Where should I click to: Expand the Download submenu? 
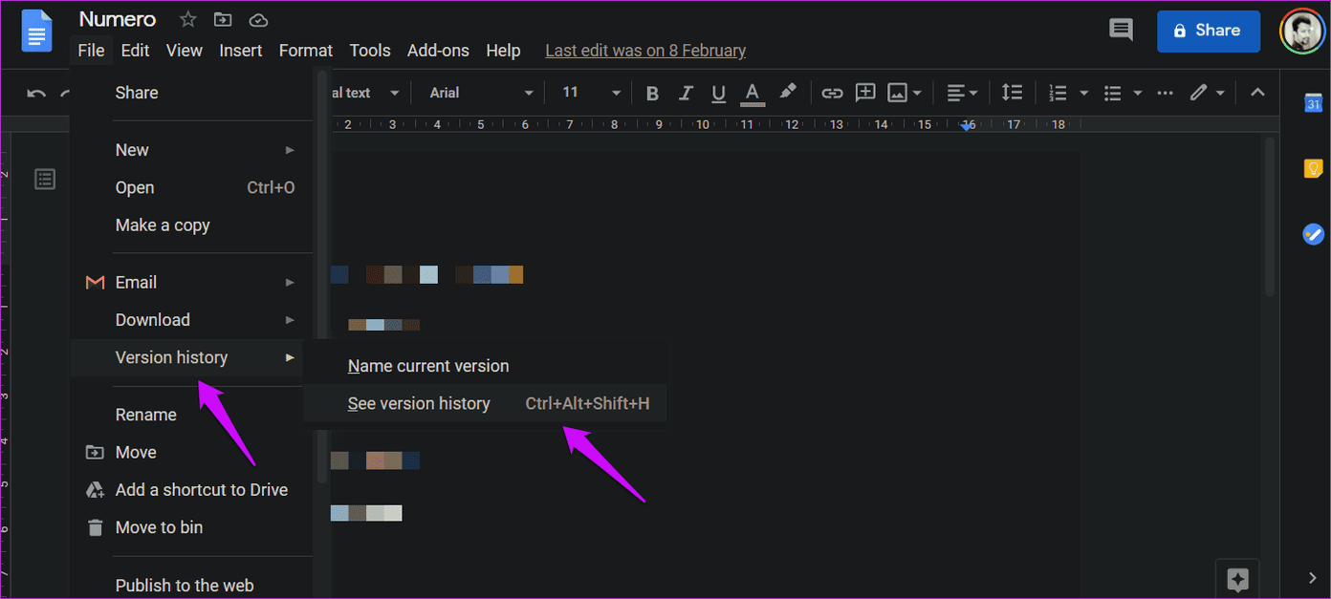[x=191, y=320]
